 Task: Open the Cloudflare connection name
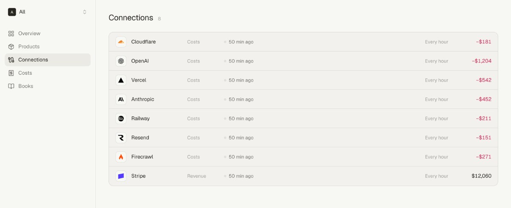[144, 42]
